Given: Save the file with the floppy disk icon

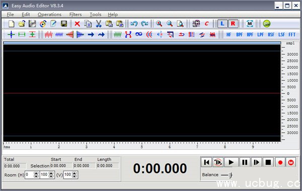Looking at the screenshot, I should pyautogui.click(x=64, y=24).
